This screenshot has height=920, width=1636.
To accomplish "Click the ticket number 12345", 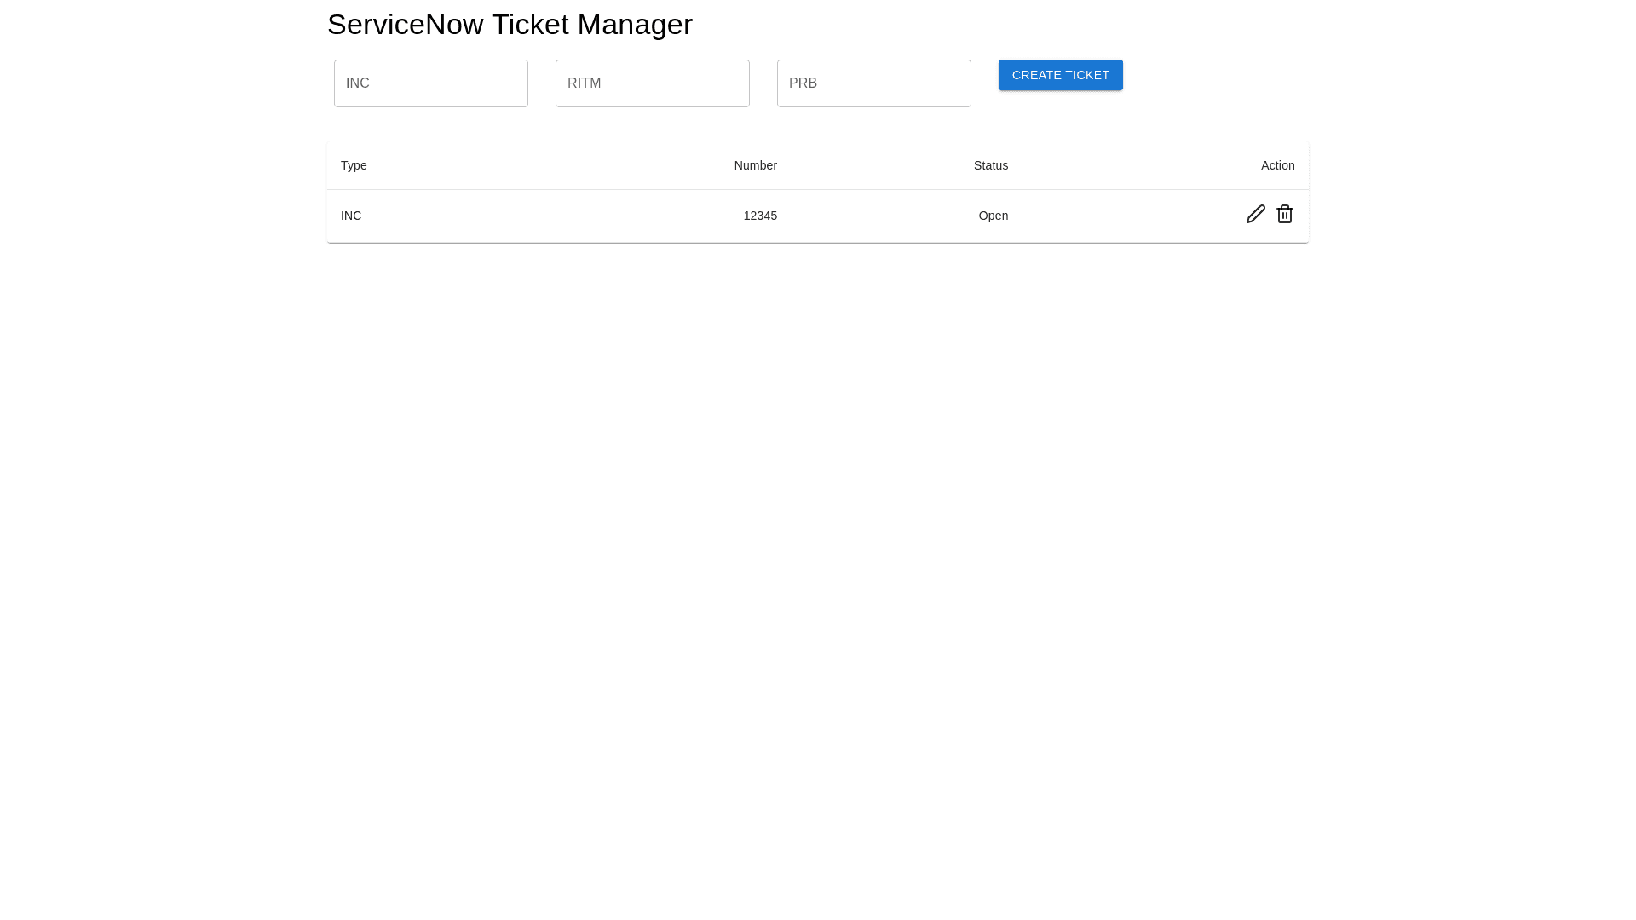I will pos(760,216).
